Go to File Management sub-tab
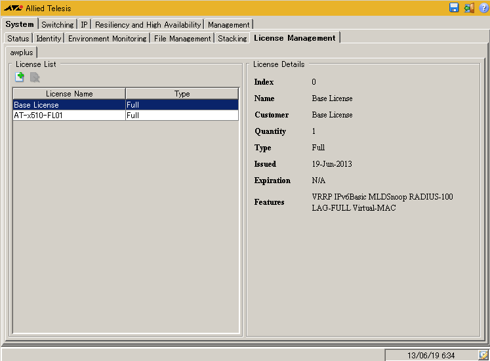490x361 pixels. pos(182,38)
